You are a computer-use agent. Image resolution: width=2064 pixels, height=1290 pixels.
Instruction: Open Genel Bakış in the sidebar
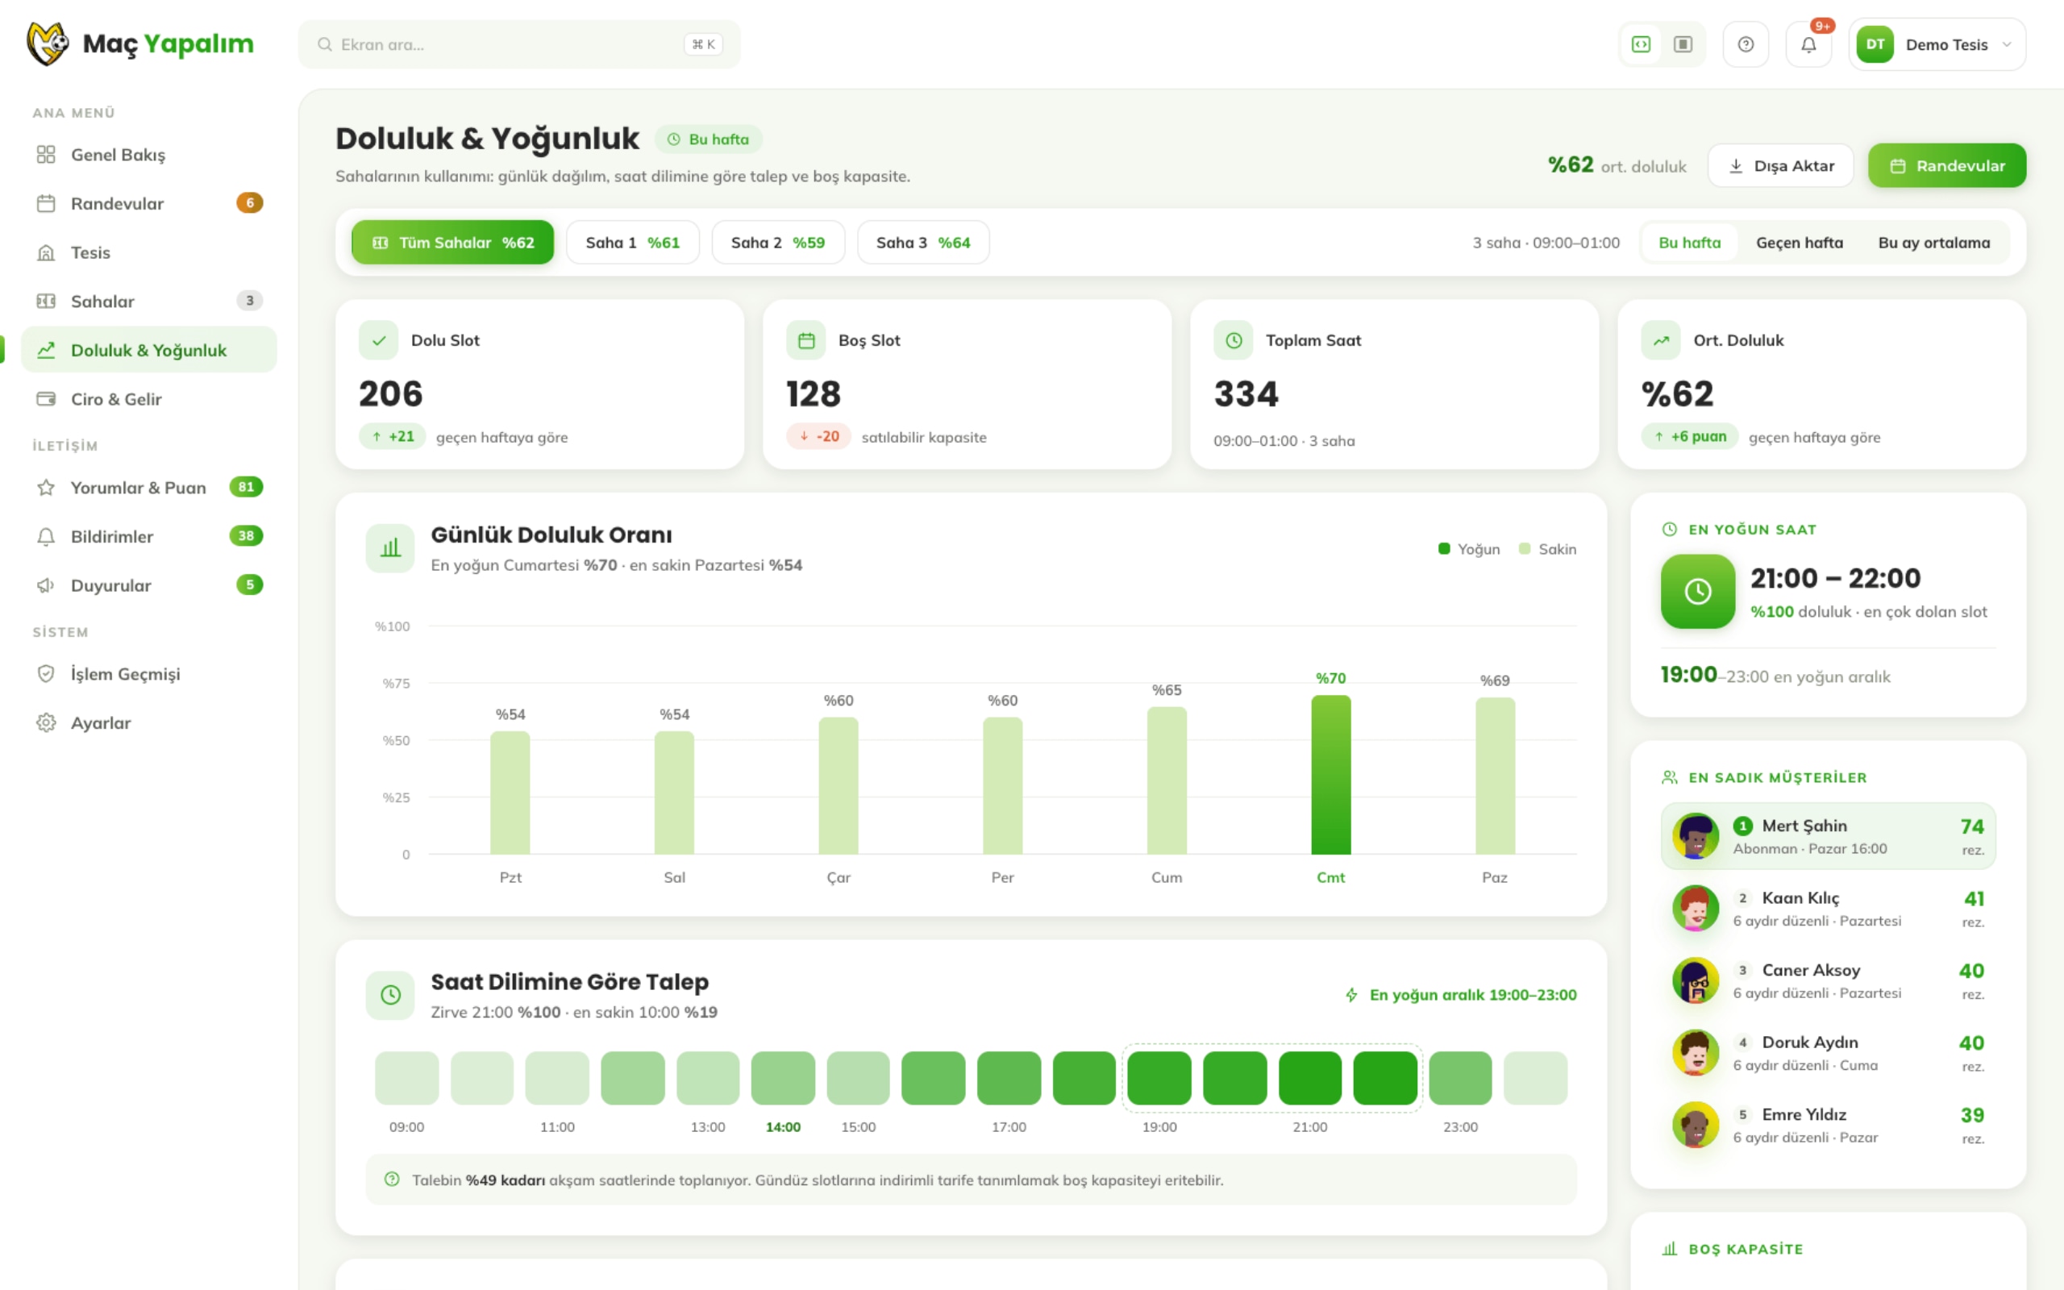point(149,155)
